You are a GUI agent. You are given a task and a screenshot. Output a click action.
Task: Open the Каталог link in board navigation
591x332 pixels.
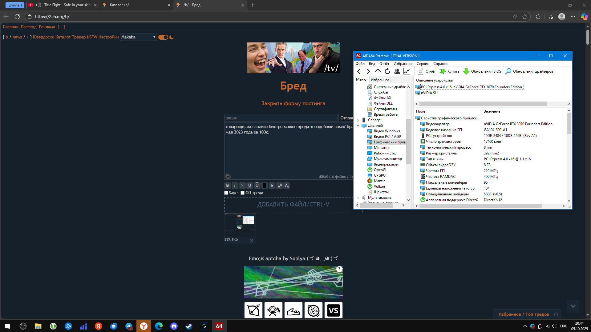[63, 37]
